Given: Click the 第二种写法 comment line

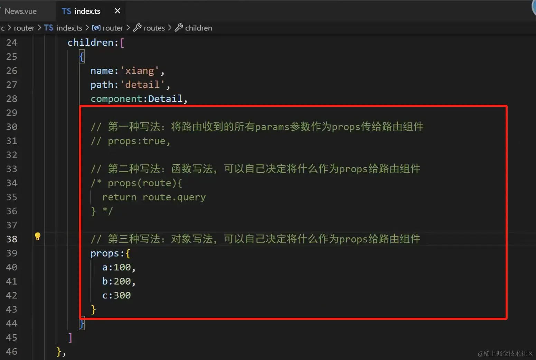Looking at the screenshot, I should point(256,169).
